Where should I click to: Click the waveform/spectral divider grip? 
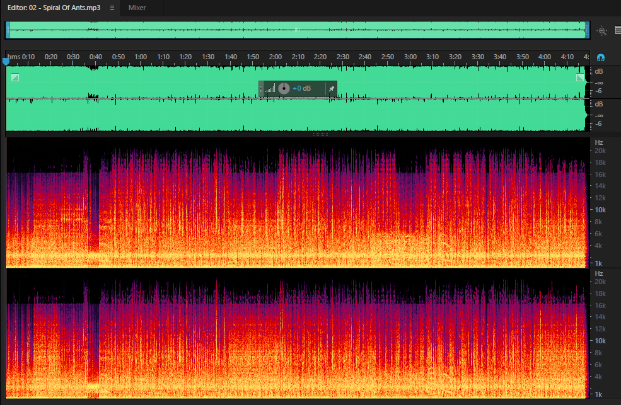click(x=320, y=134)
